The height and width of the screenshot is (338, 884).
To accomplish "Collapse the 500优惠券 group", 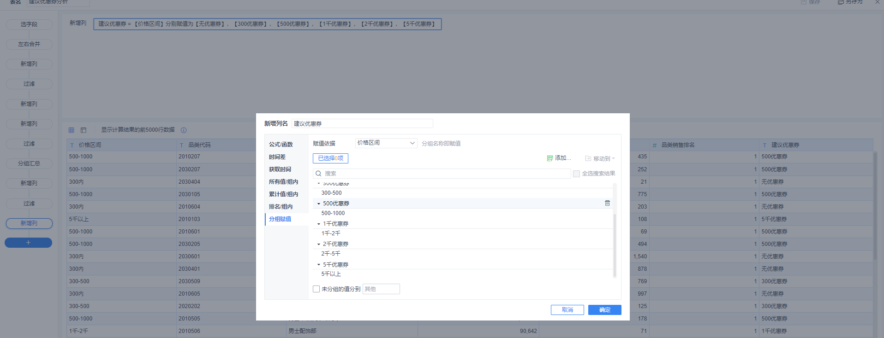I will coord(318,204).
